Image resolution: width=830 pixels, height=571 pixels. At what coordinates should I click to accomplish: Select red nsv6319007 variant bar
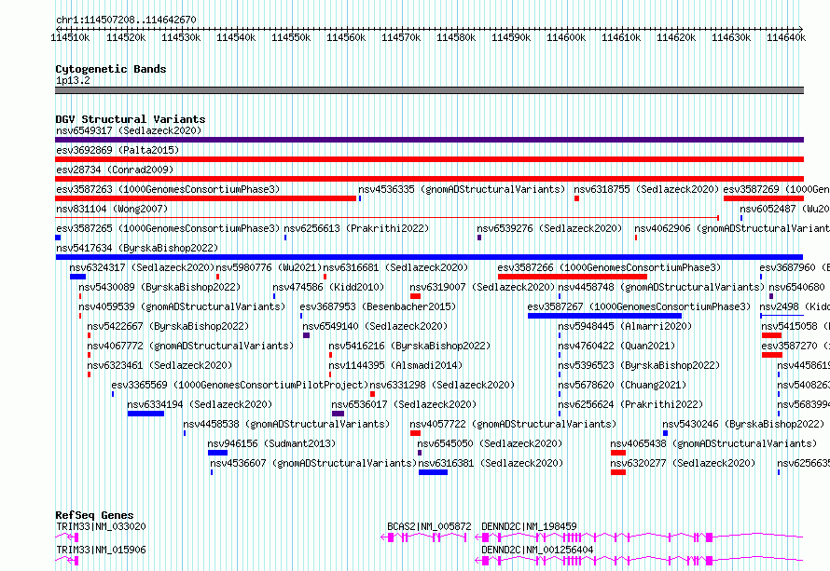[x=415, y=296]
